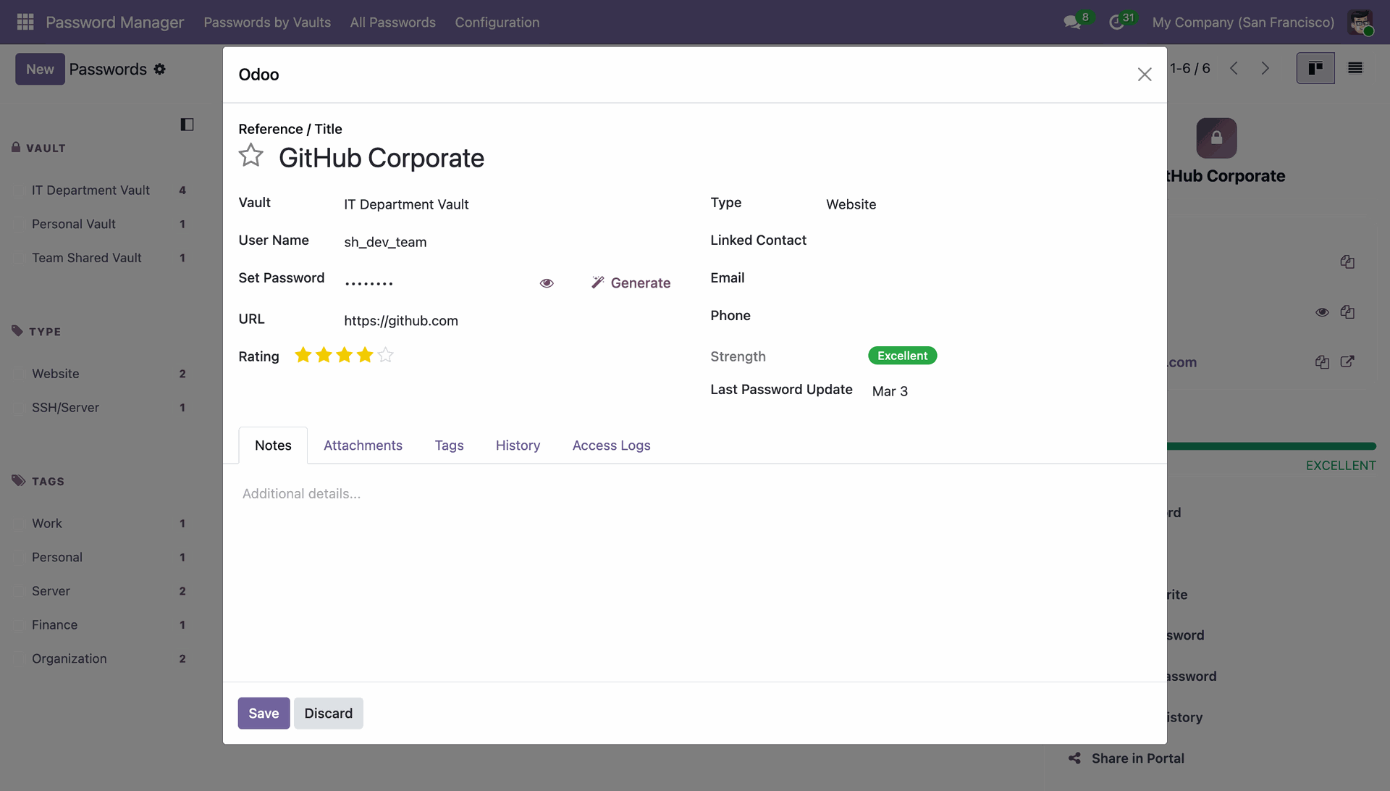1390x791 pixels.
Task: Discard changes to the record
Action: click(328, 713)
